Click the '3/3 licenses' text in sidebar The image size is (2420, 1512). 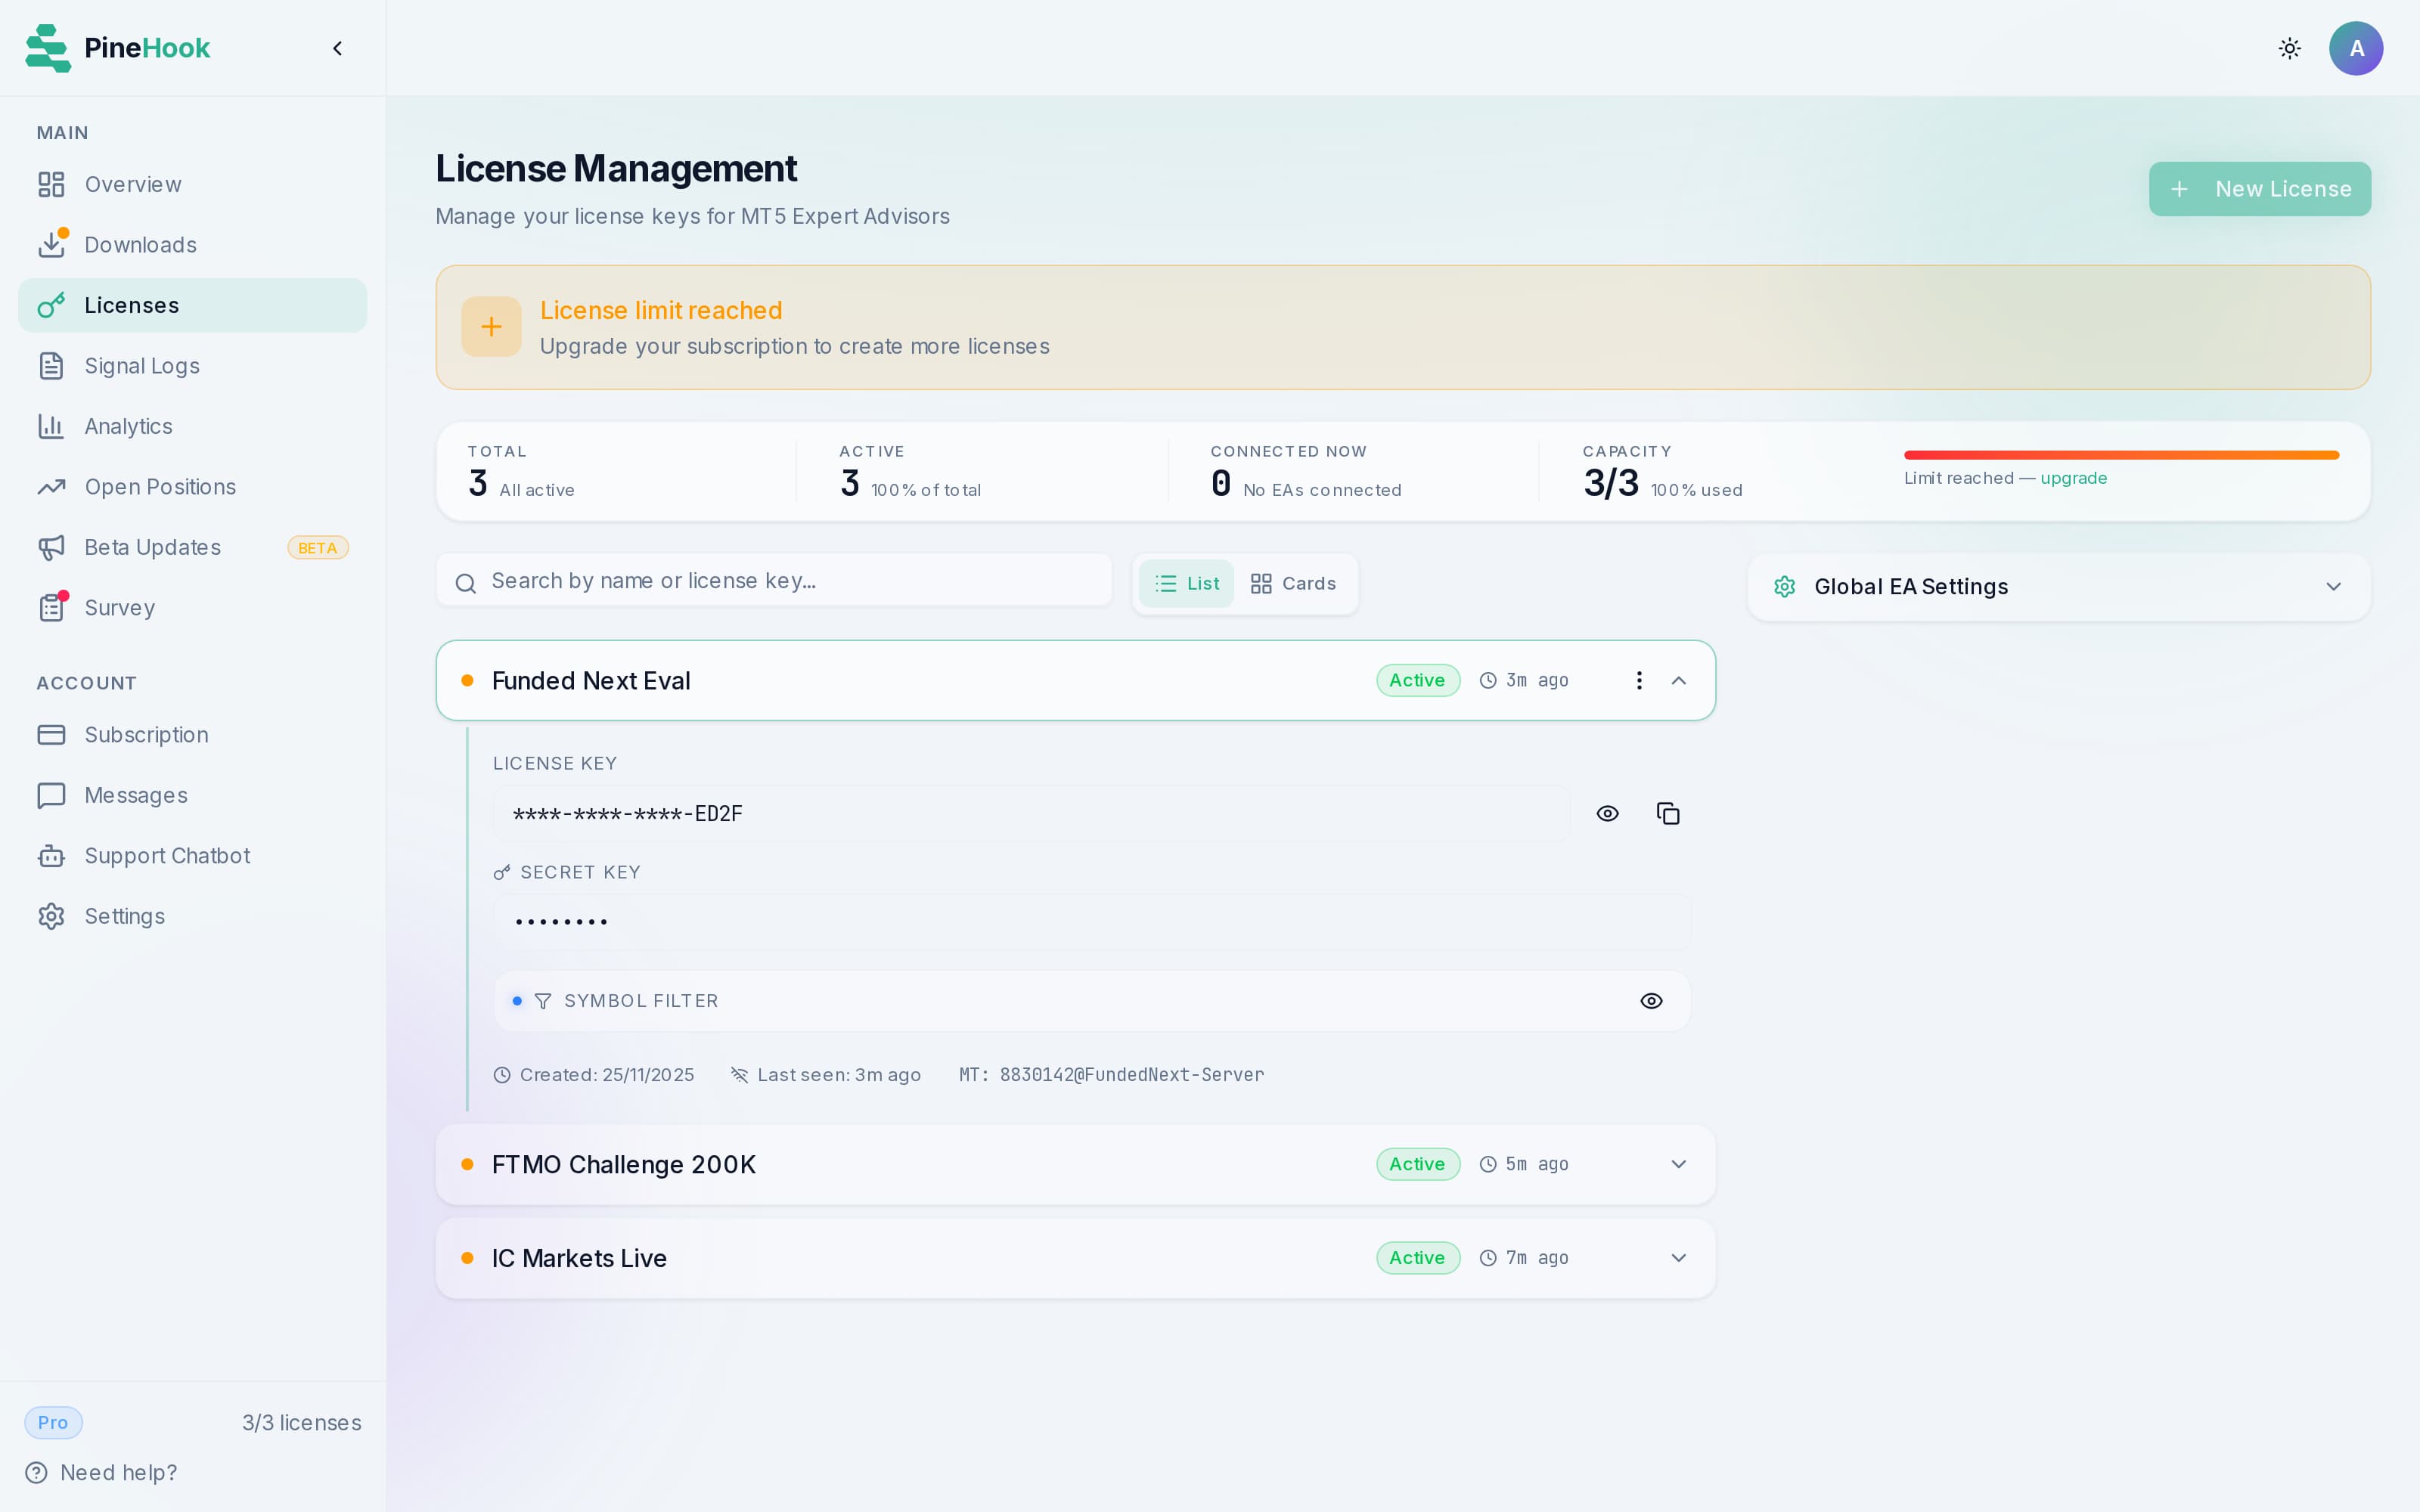302,1423
